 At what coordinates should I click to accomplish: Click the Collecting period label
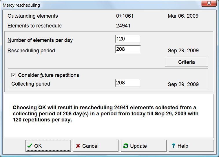31,84
